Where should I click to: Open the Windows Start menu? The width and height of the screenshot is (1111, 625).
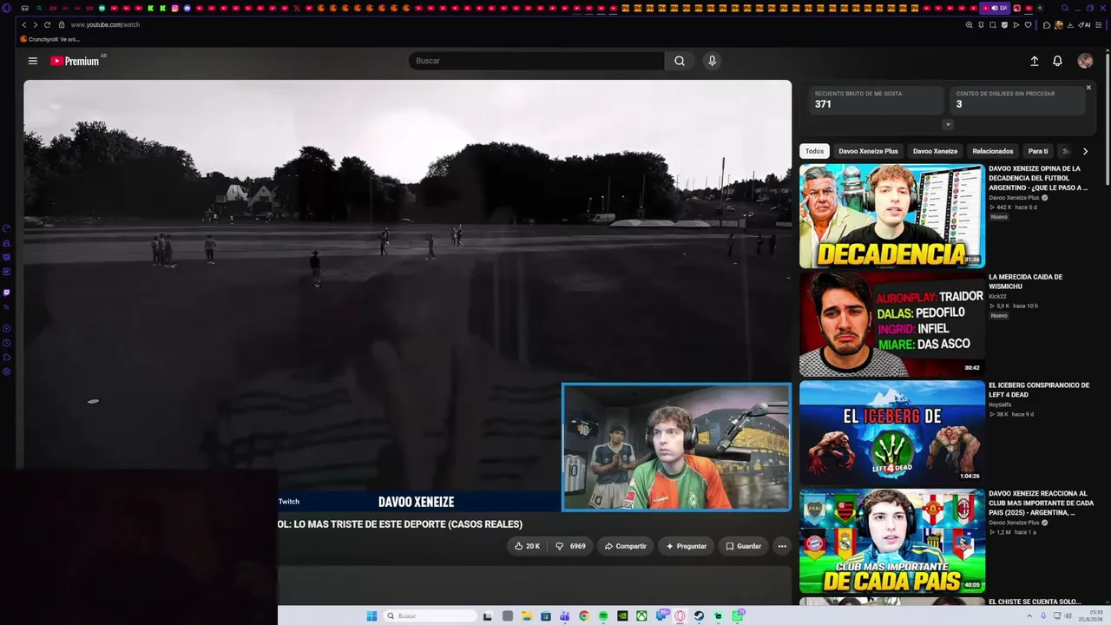pos(371,616)
